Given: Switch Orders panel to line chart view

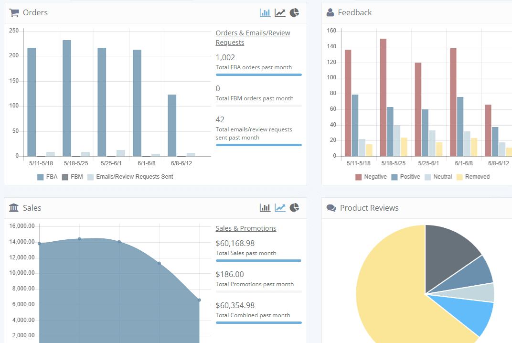Looking at the screenshot, I should (280, 12).
